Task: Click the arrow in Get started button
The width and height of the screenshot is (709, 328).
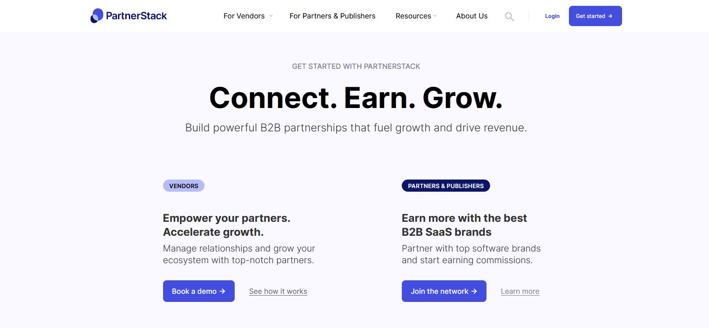Action: pos(610,16)
